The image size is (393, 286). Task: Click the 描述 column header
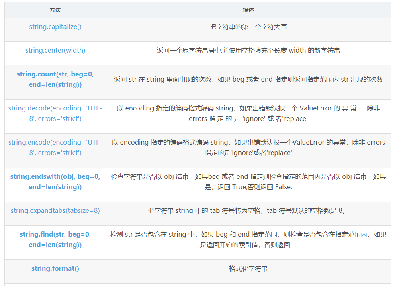click(248, 10)
